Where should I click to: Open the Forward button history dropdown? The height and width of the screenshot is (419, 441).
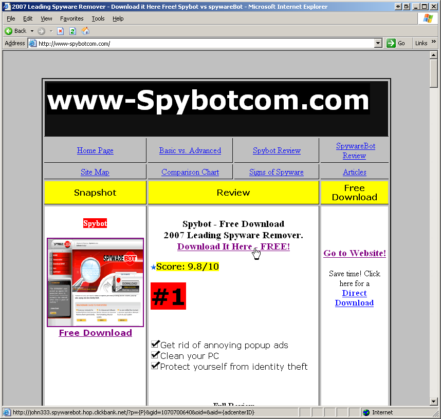pos(51,31)
